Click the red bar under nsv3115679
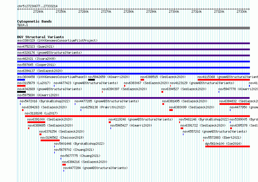 (x=21, y=86)
